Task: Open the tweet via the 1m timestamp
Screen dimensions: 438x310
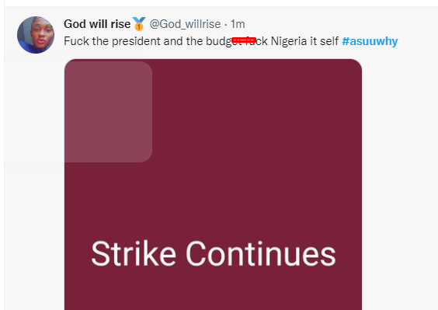Action: point(238,24)
